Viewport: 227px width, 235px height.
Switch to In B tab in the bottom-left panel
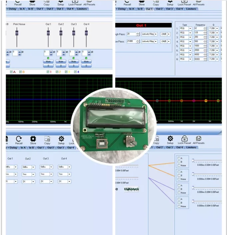(x=31, y=148)
